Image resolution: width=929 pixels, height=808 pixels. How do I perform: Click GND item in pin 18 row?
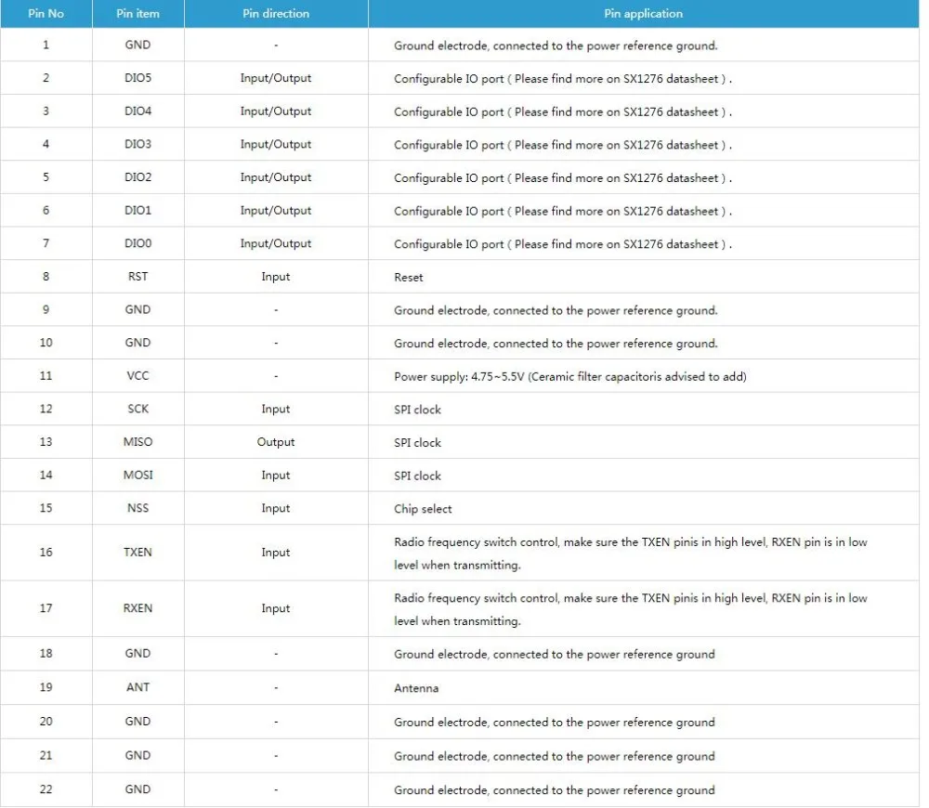(138, 654)
